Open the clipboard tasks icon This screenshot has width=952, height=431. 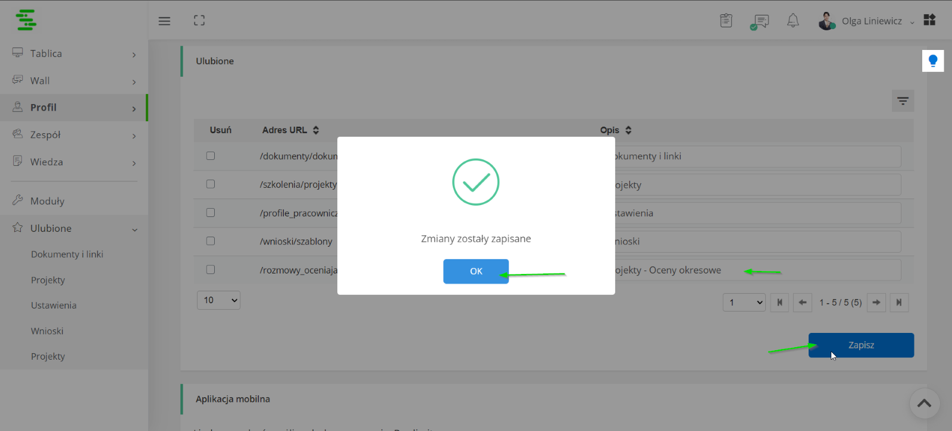[726, 21]
